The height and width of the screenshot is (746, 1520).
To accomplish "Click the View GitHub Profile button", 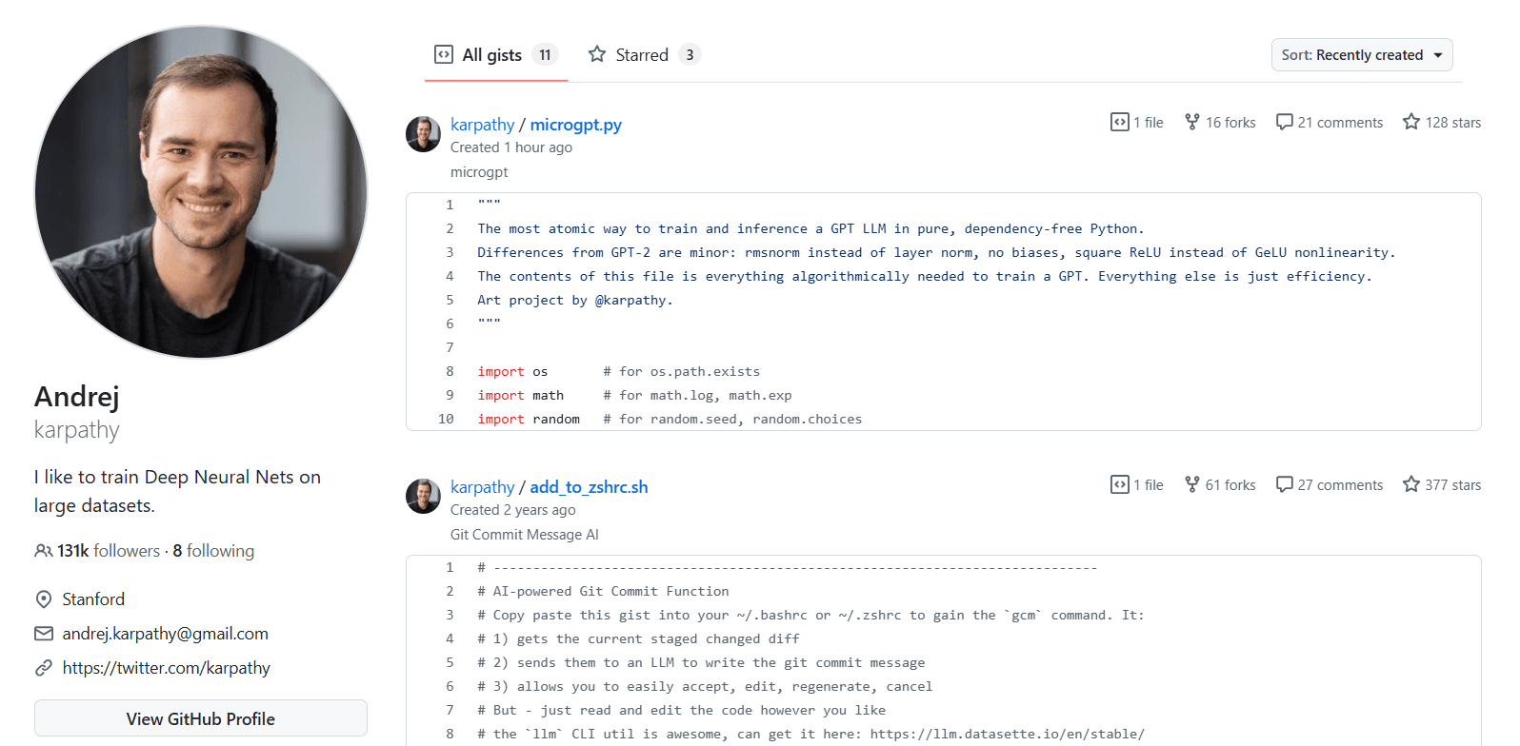I will click(x=200, y=718).
